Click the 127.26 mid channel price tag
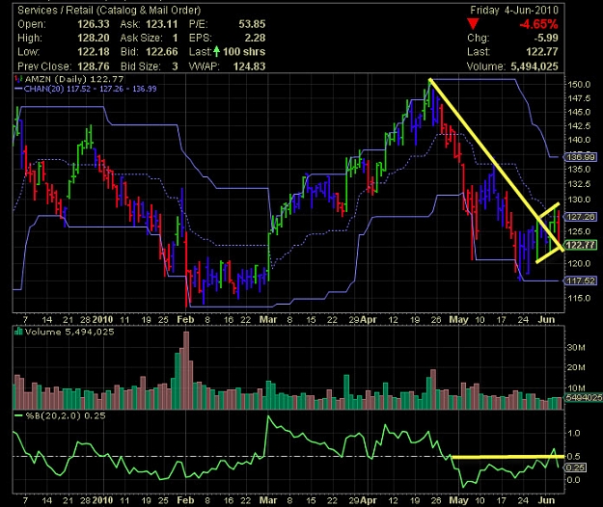 581,217
